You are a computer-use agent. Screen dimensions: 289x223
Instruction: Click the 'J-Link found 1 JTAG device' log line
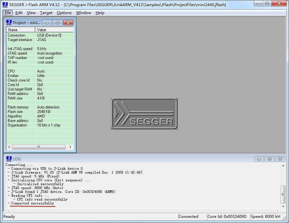[x=63, y=192]
